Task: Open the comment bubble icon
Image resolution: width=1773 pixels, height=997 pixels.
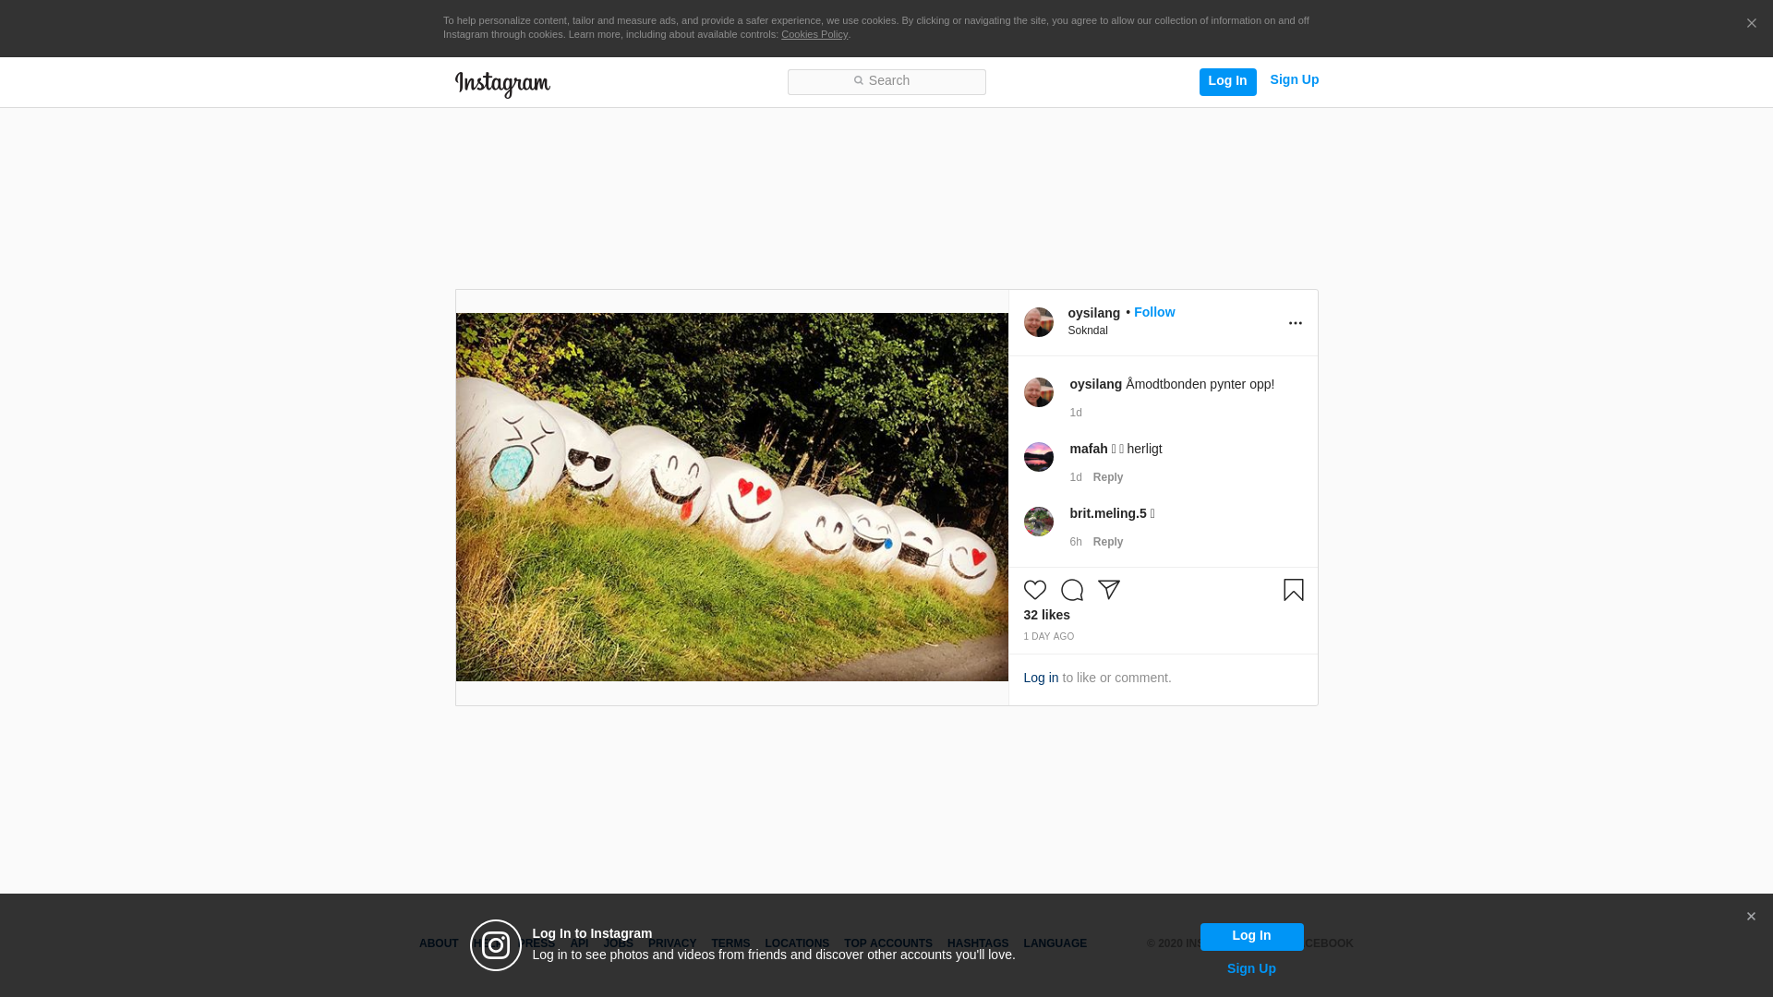Action: (1072, 590)
